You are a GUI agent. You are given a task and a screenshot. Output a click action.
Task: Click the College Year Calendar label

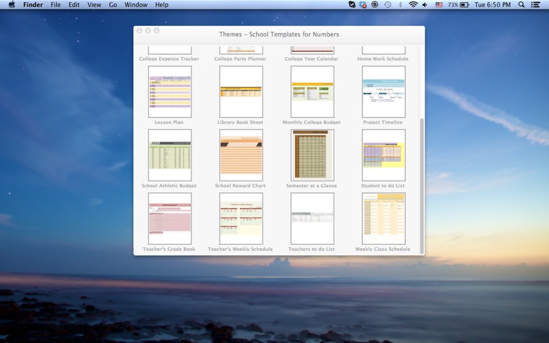(x=312, y=59)
